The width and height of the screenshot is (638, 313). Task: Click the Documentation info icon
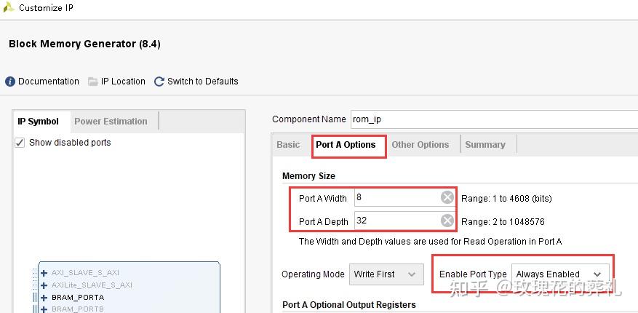[10, 82]
